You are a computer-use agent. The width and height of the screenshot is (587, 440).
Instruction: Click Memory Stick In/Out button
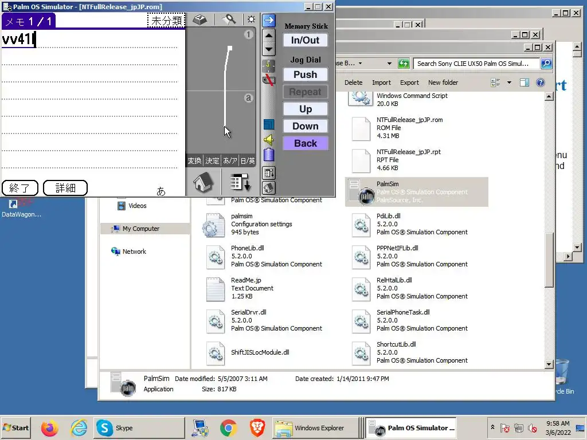(305, 40)
